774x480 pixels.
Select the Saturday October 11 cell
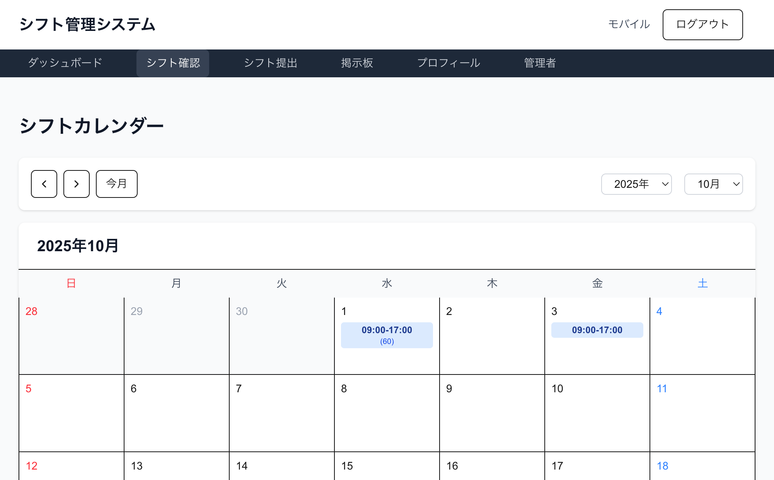point(702,413)
